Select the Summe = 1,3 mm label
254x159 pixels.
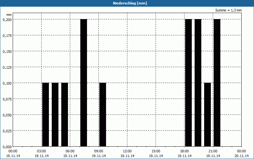228,10
